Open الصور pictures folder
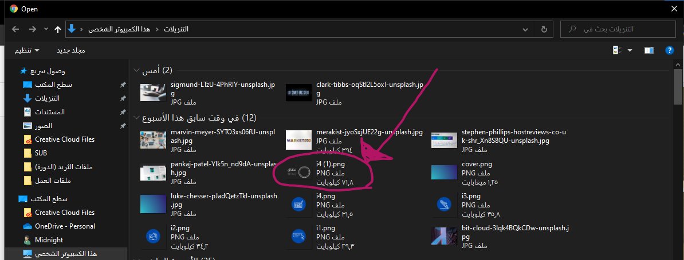Viewport: 684px width, 260px height. click(x=37, y=126)
